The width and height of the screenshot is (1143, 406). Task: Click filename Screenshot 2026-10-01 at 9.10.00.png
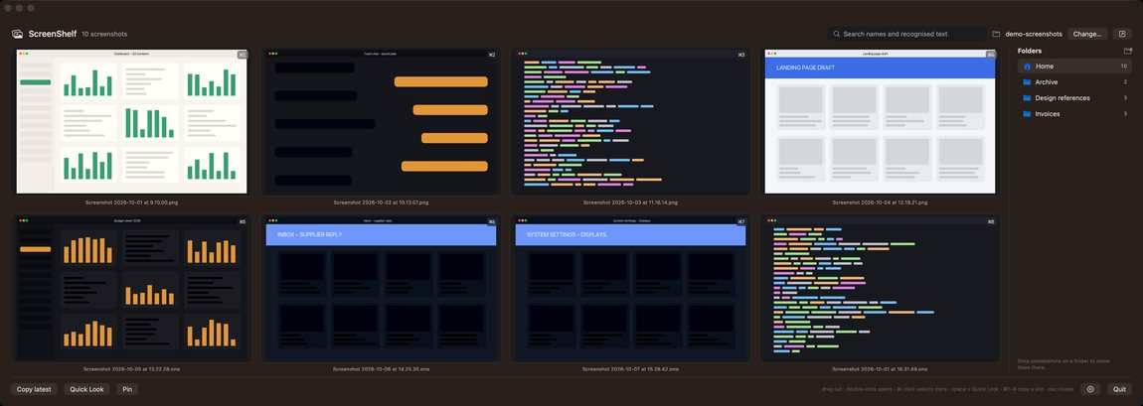tap(132, 203)
